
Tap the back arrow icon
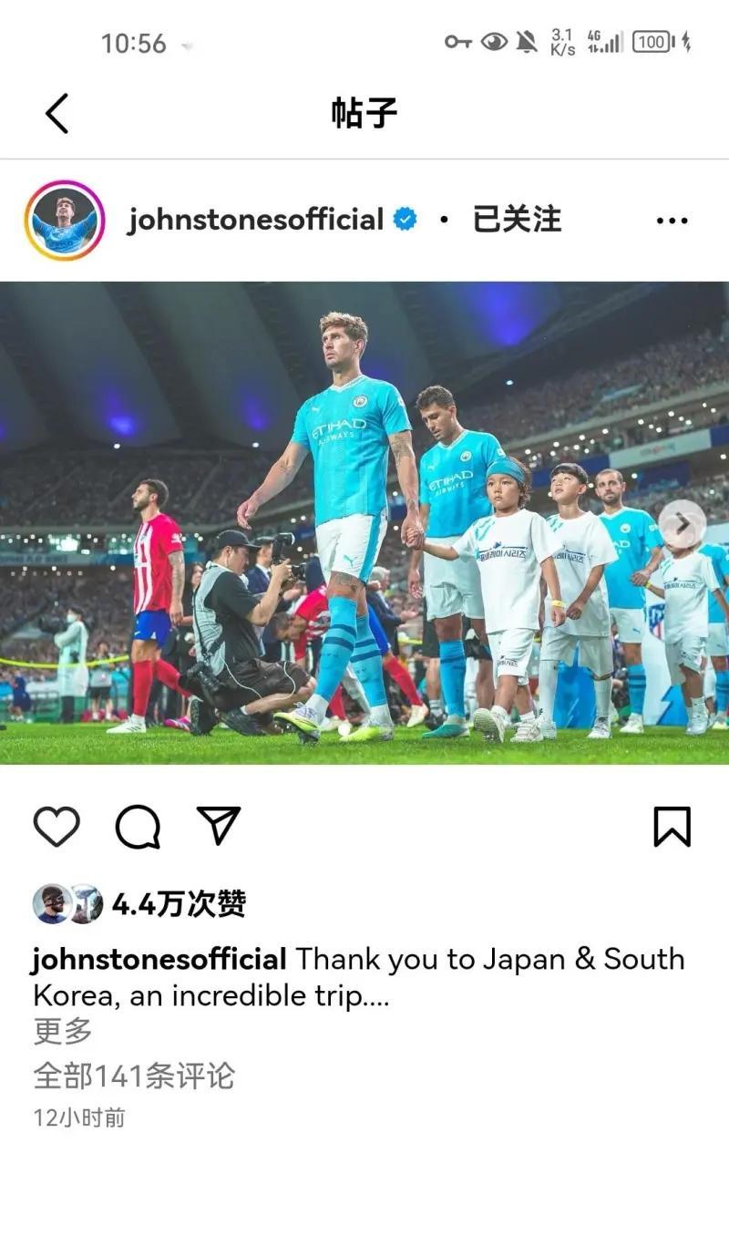point(56,114)
